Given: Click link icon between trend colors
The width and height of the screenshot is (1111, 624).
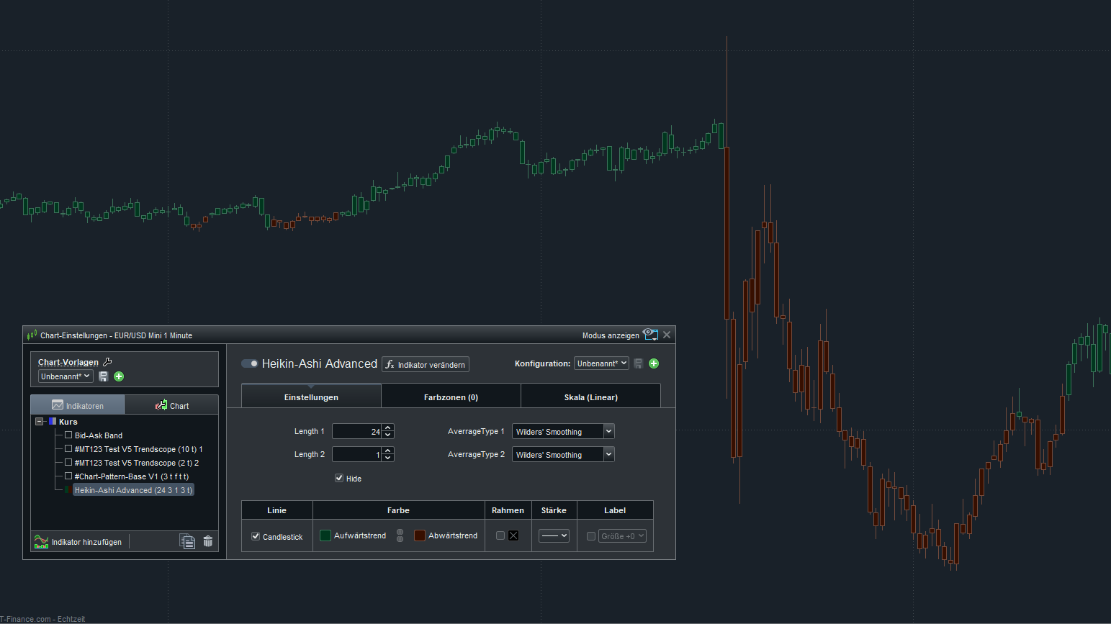Looking at the screenshot, I should [400, 535].
